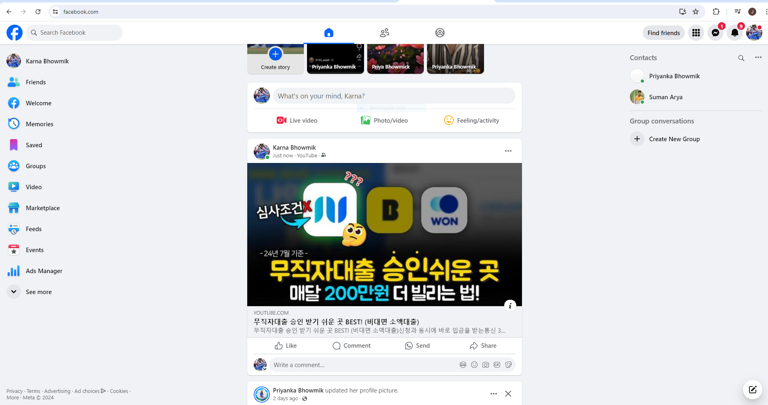This screenshot has width=768, height=405.
Task: Open the Terms footer link
Action: [x=33, y=391]
